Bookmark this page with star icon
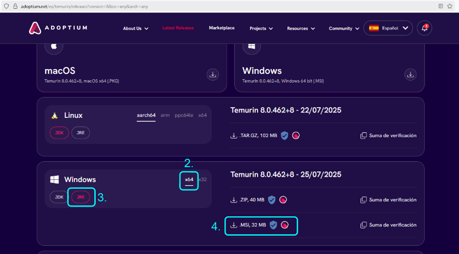This screenshot has height=254, width=459. click(449, 6)
